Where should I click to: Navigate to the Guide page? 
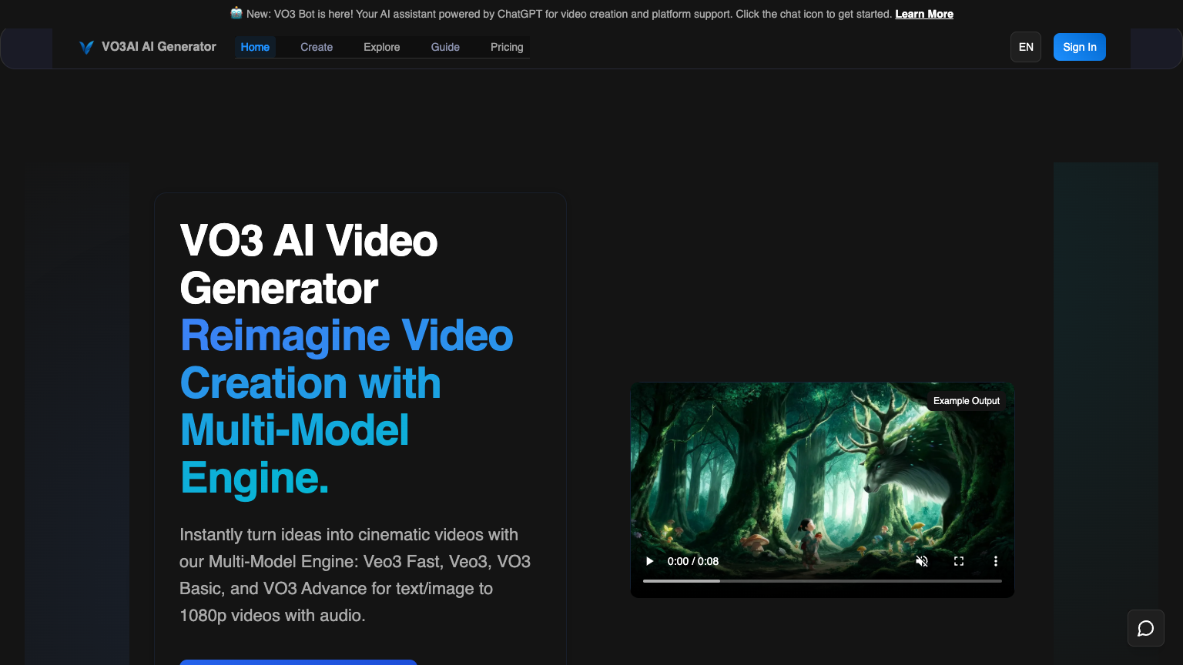pyautogui.click(x=445, y=47)
